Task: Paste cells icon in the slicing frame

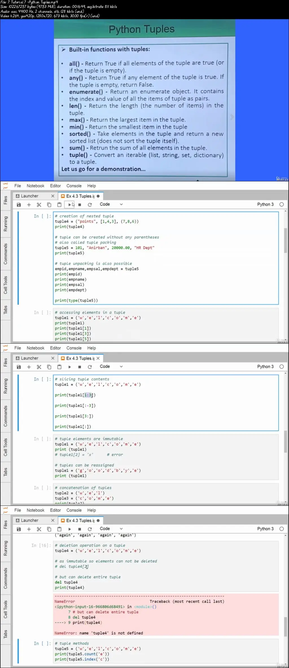Action: tap(59, 367)
